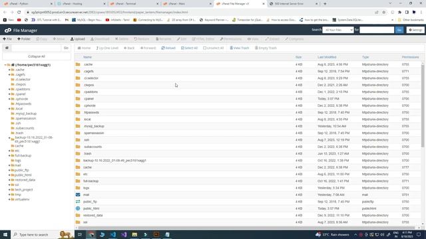Switch to the cPanel - Python browser tab
The width and height of the screenshot is (426, 239).
27,4
